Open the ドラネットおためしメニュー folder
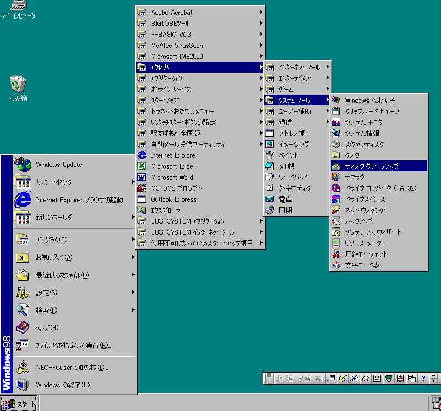The width and height of the screenshot is (441, 411). (200, 111)
